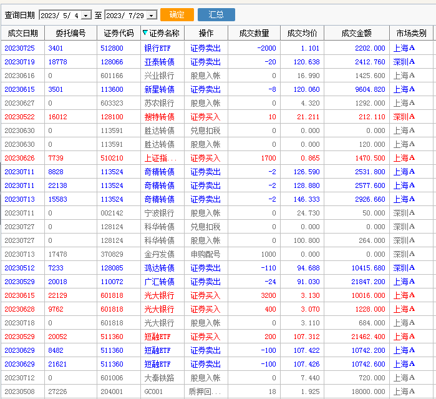Select the 苏农银行 security name cell
The width and height of the screenshot is (436, 399).
point(159,103)
